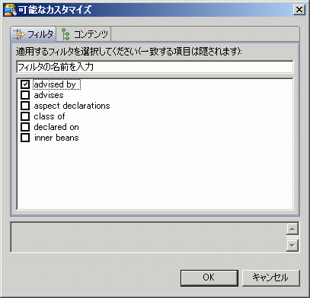310x298 pixels.
Task: Click description area scroll down arrow
Action: 292,246
